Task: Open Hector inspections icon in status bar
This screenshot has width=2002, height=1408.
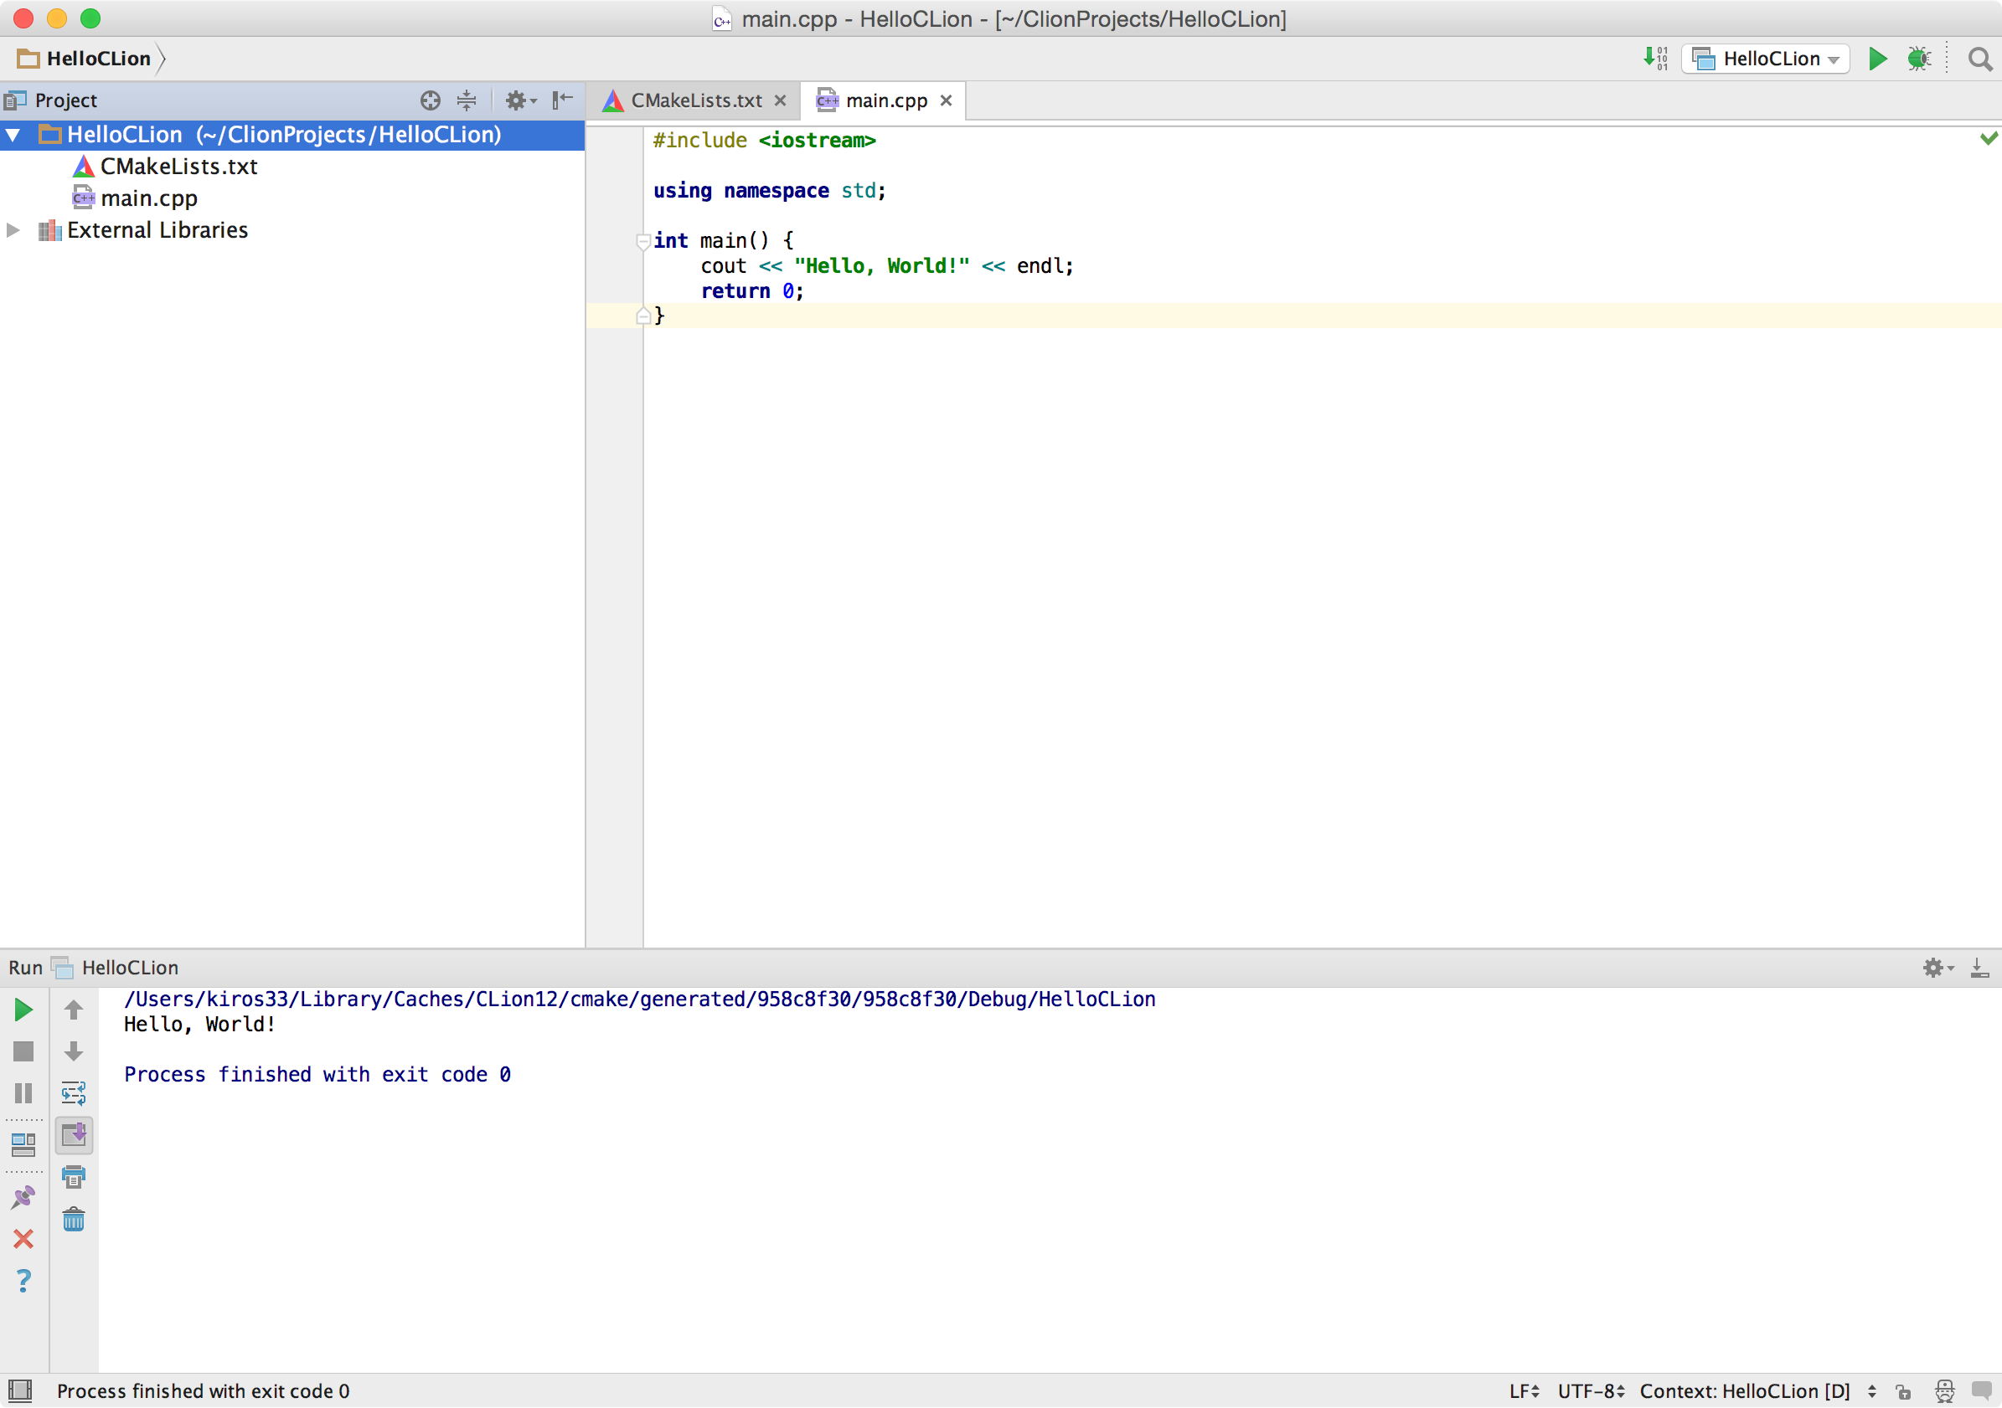Action: [1944, 1391]
